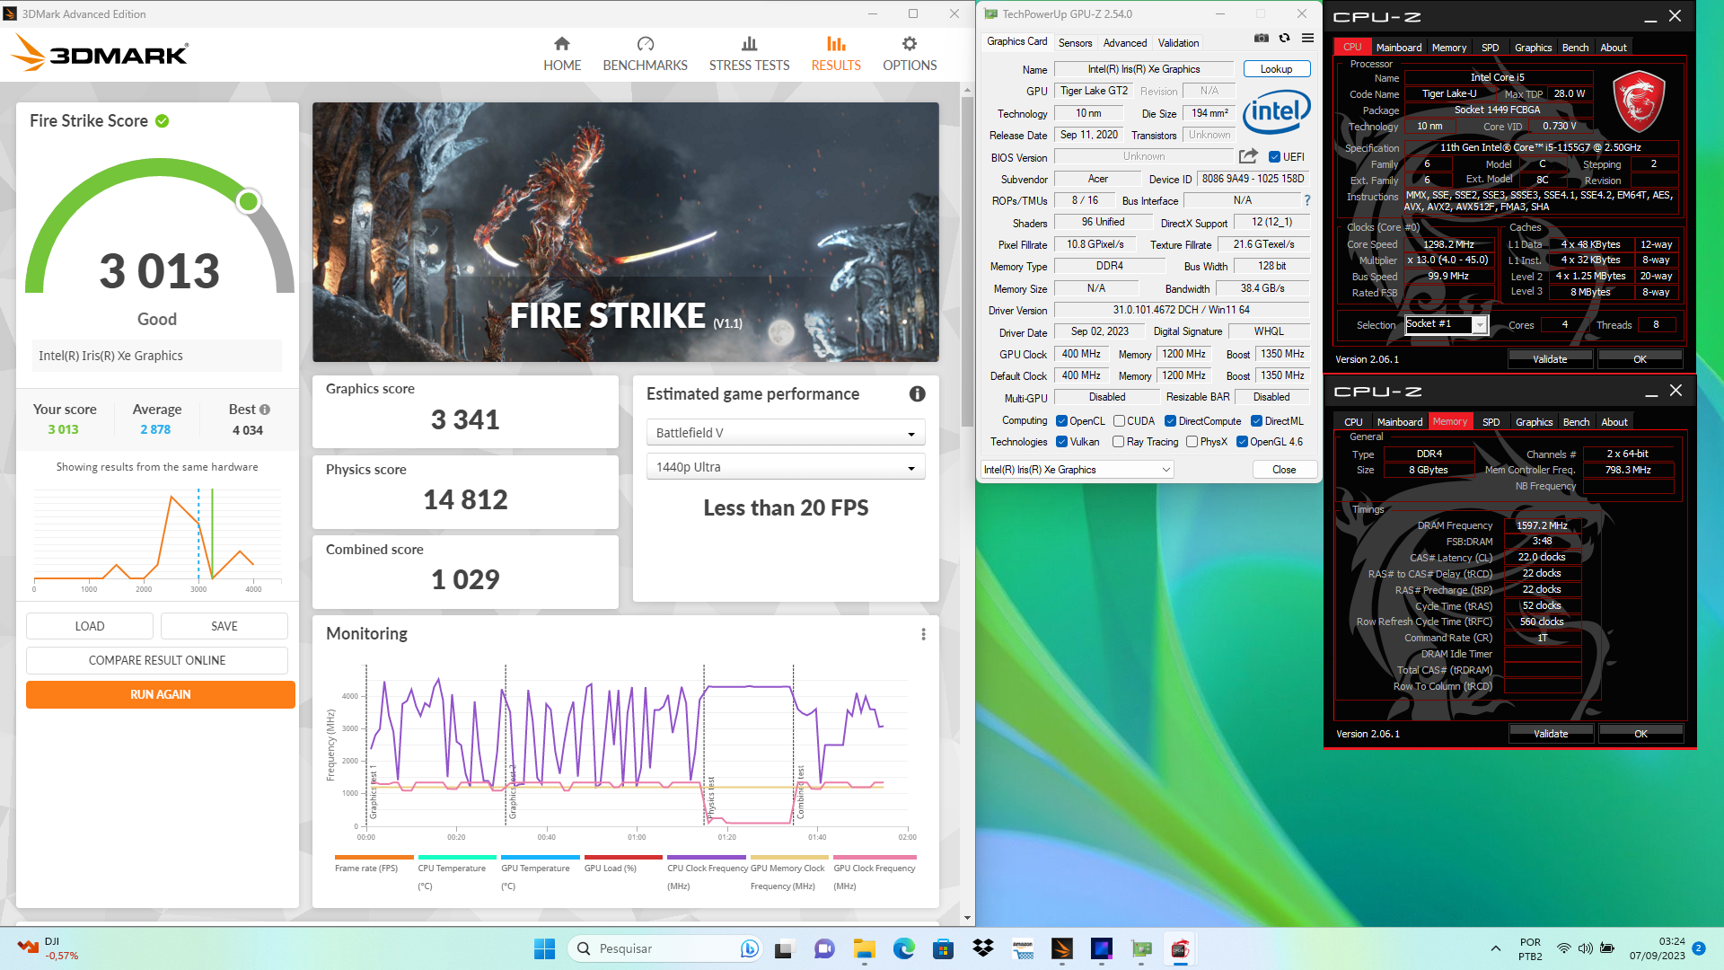The image size is (1724, 970).
Task: Click the Pesquisar taskbar search field
Action: [x=664, y=948]
